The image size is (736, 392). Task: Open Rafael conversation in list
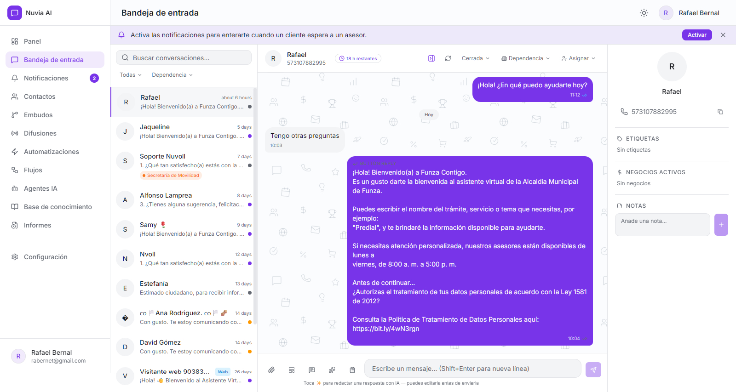(x=182, y=102)
